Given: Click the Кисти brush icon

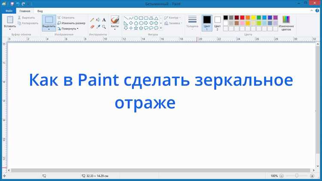Looking at the screenshot, I should 115,20.
